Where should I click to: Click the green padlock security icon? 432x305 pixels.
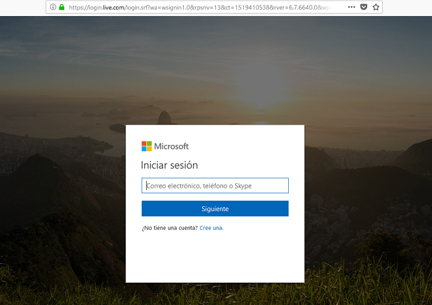point(62,7)
